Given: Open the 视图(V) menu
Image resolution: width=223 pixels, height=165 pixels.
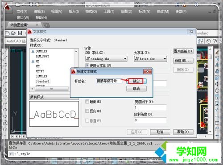Looking at the screenshot, I should point(57,12).
